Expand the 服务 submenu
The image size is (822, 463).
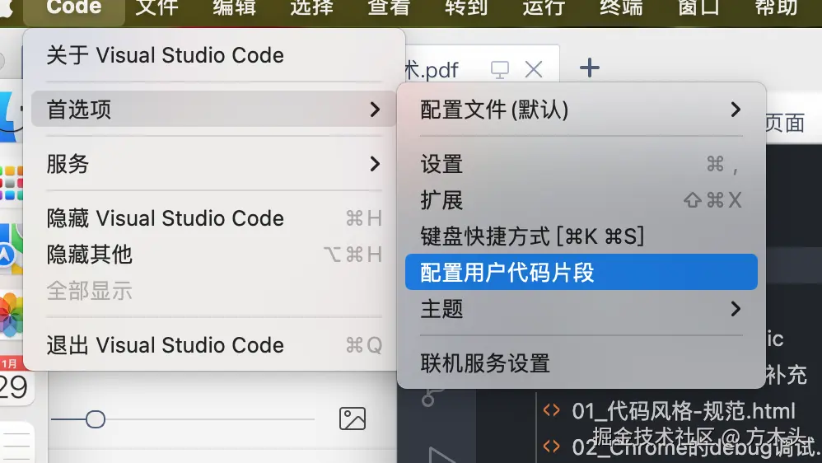(x=213, y=164)
